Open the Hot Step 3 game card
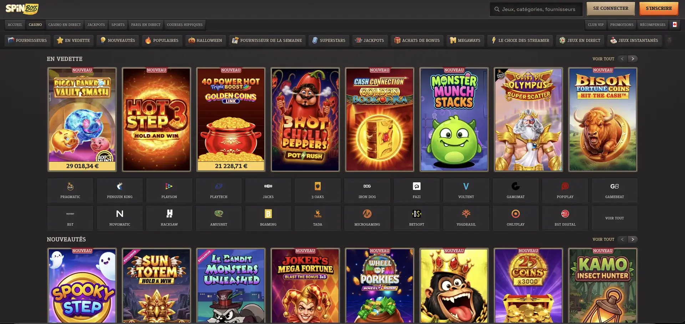 (156, 120)
